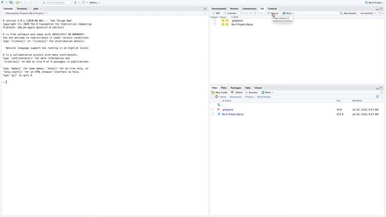This screenshot has width=386, height=217.
Task: Click the console pane maximize icon
Action: click(205, 9)
